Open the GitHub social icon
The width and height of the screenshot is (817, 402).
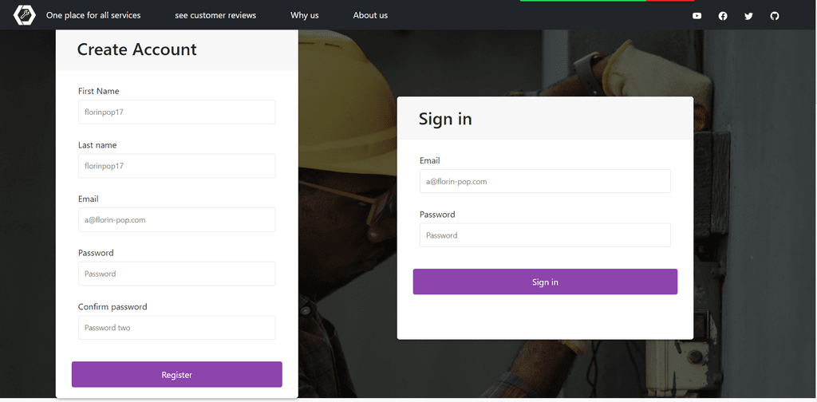pyautogui.click(x=775, y=16)
